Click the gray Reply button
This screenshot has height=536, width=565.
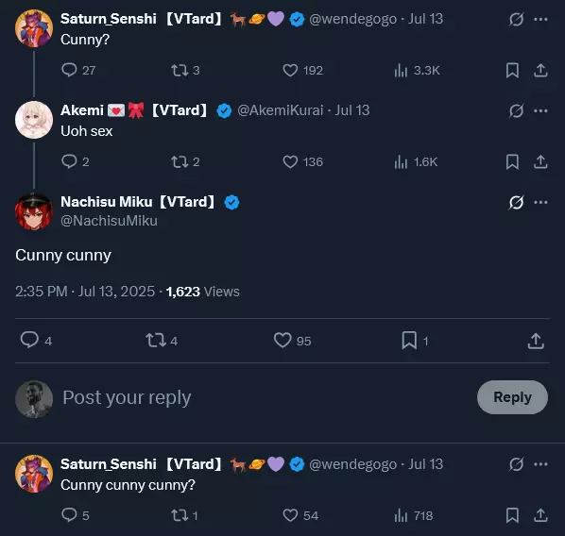512,397
